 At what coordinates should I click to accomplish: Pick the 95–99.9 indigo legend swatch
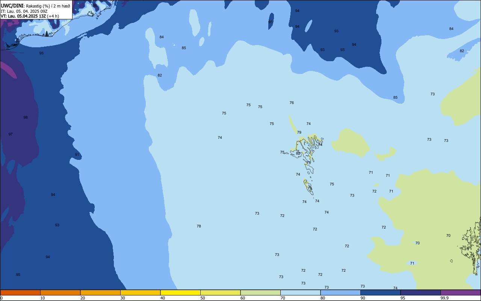coord(420,292)
